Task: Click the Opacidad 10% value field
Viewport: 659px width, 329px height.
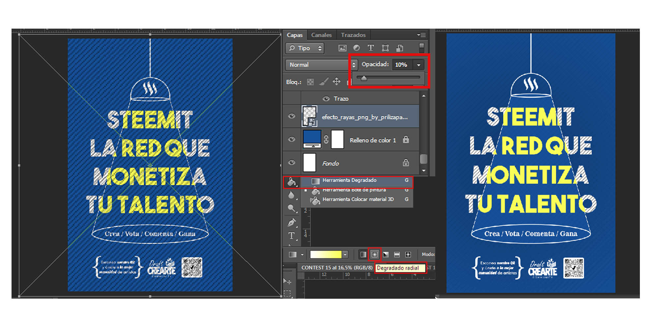Action: [402, 65]
